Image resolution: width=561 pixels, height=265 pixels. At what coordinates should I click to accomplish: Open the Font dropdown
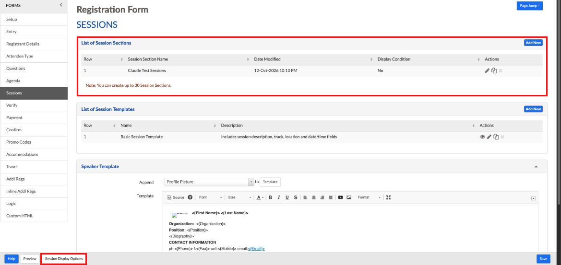[210, 197]
